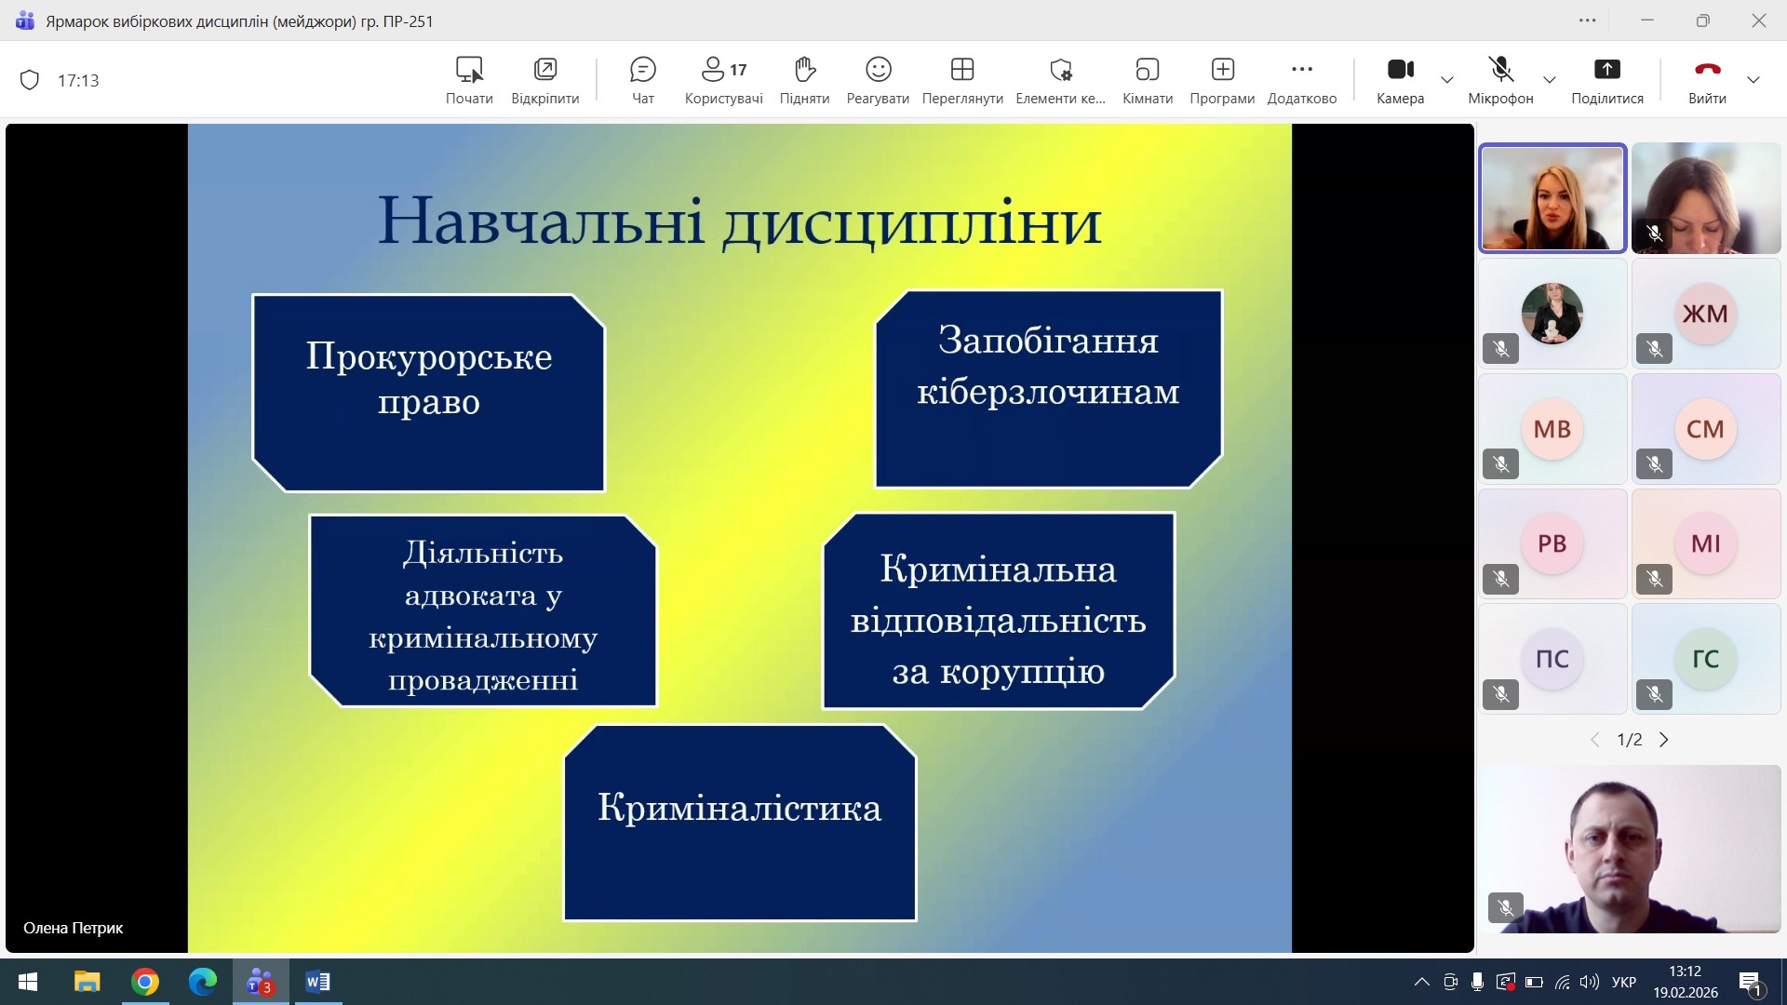Open title bar three-dot menu
The height and width of the screenshot is (1005, 1787).
tap(1588, 20)
